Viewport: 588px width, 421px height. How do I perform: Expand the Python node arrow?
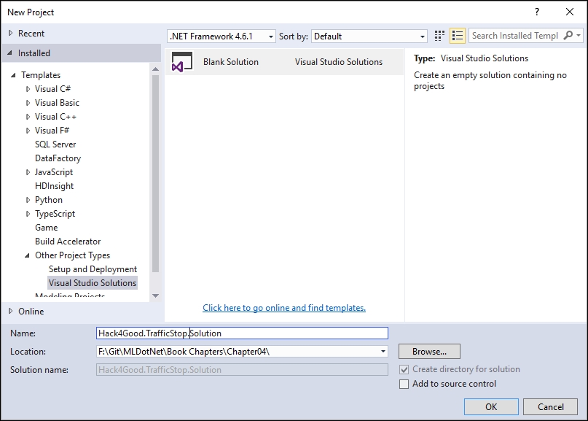[x=28, y=200]
